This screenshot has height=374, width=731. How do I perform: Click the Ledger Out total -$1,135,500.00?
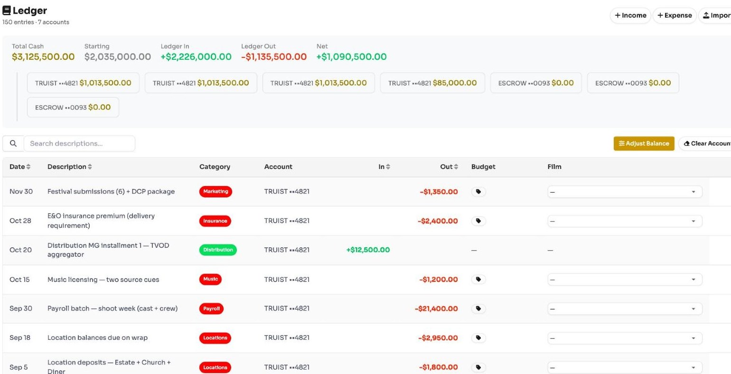tap(274, 57)
